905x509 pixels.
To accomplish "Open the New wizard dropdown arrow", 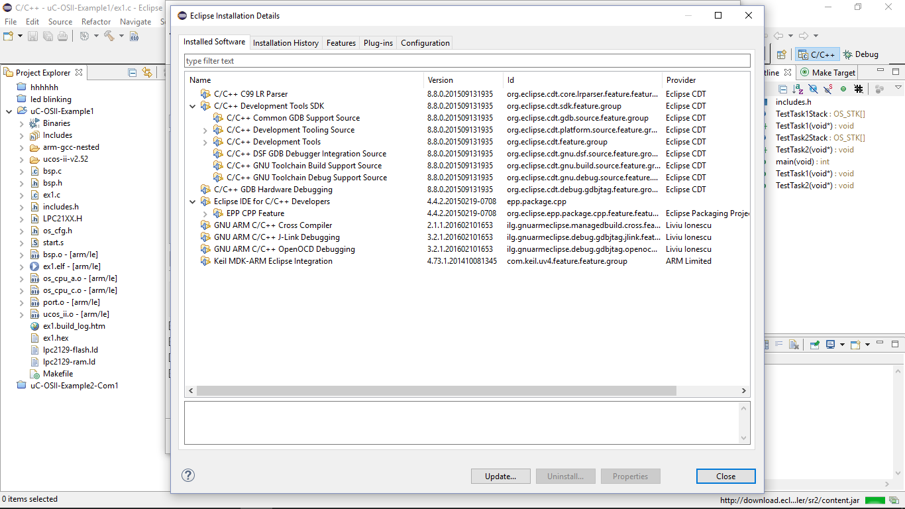I will coord(21,36).
